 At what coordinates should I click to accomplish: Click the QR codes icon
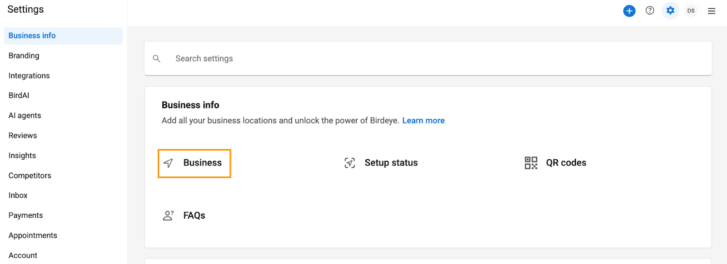click(531, 163)
